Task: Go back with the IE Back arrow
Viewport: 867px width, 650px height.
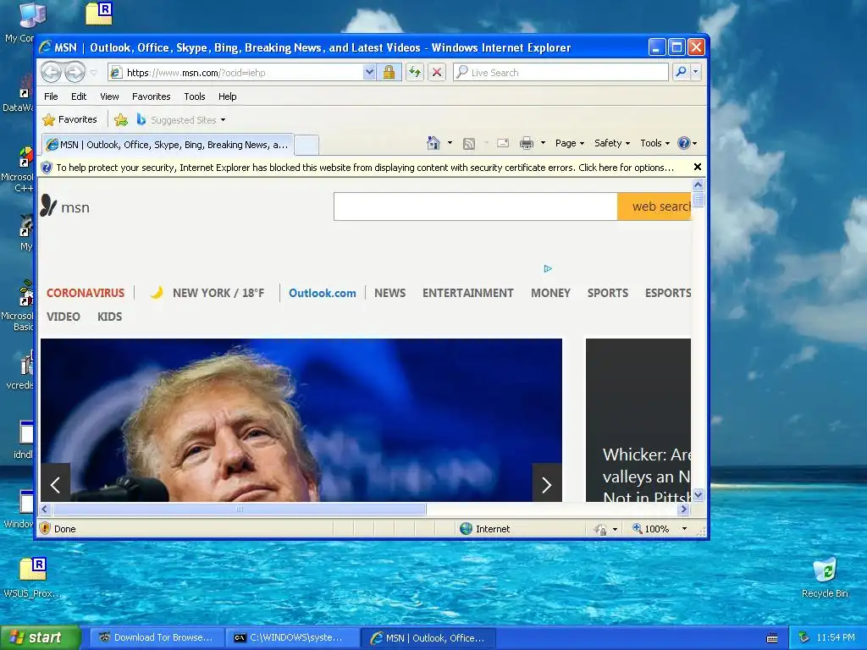Action: pos(52,72)
